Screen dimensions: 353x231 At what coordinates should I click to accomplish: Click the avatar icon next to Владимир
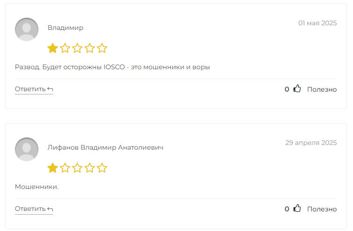(27, 29)
